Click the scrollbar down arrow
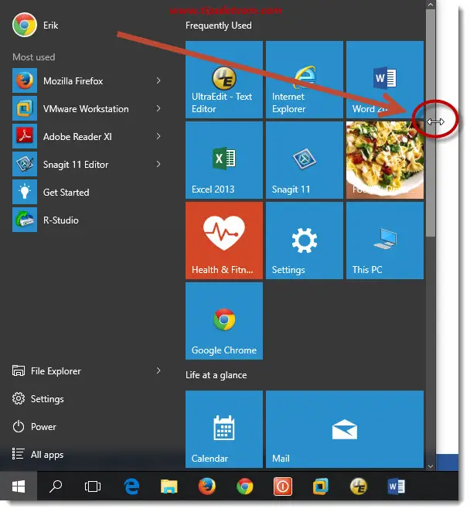The height and width of the screenshot is (512, 470). [x=431, y=466]
